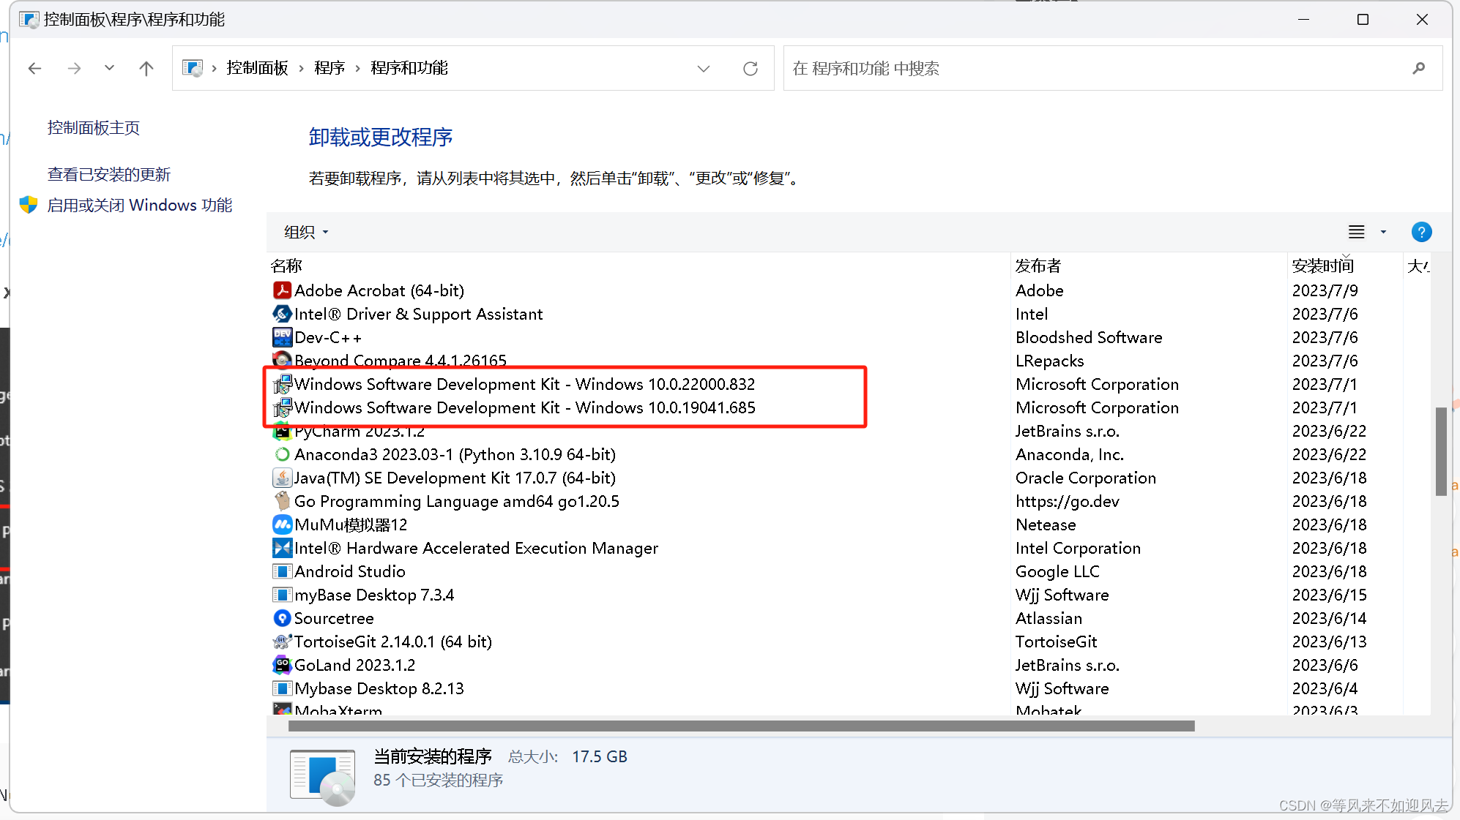Select Go Programming Language amd64 go1.20.5
This screenshot has height=820, width=1460.
[848, 501]
